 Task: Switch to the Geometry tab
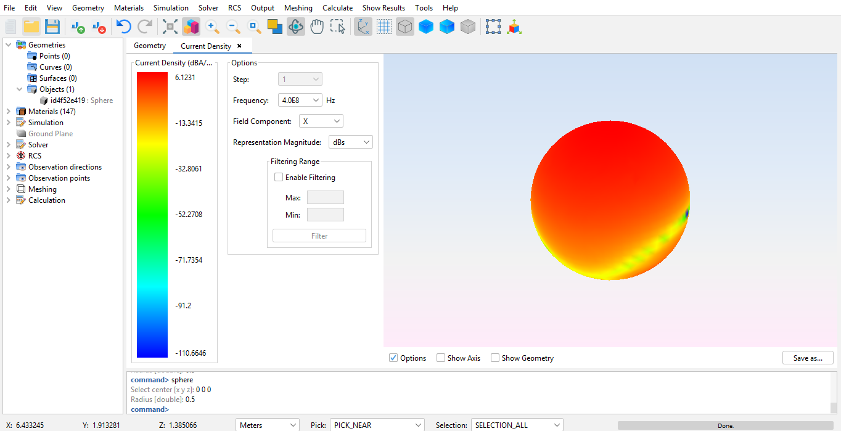pos(150,46)
